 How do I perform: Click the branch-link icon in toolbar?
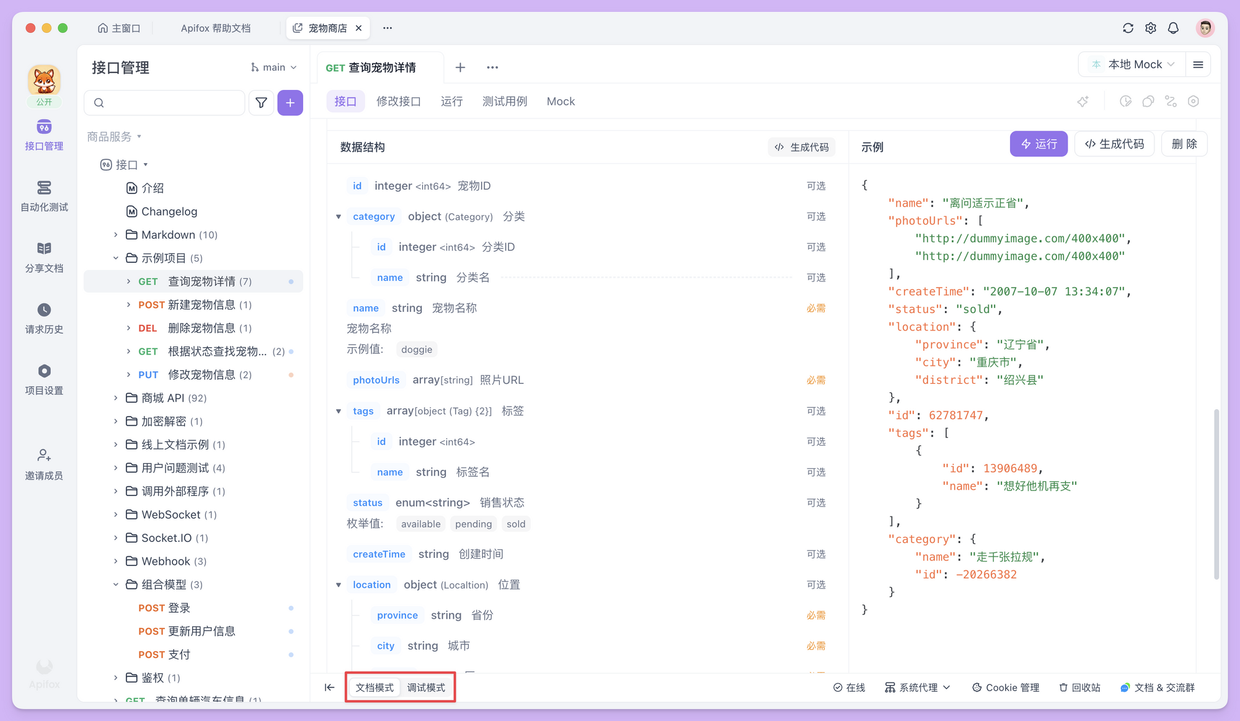point(1171,101)
